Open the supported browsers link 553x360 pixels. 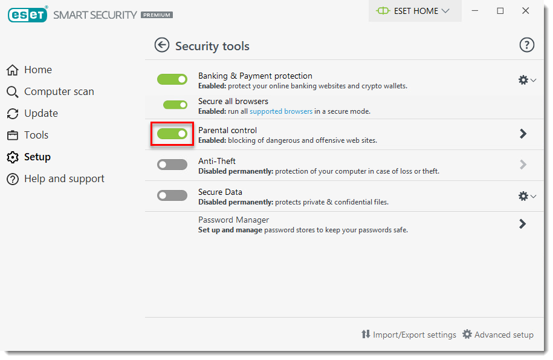(281, 111)
